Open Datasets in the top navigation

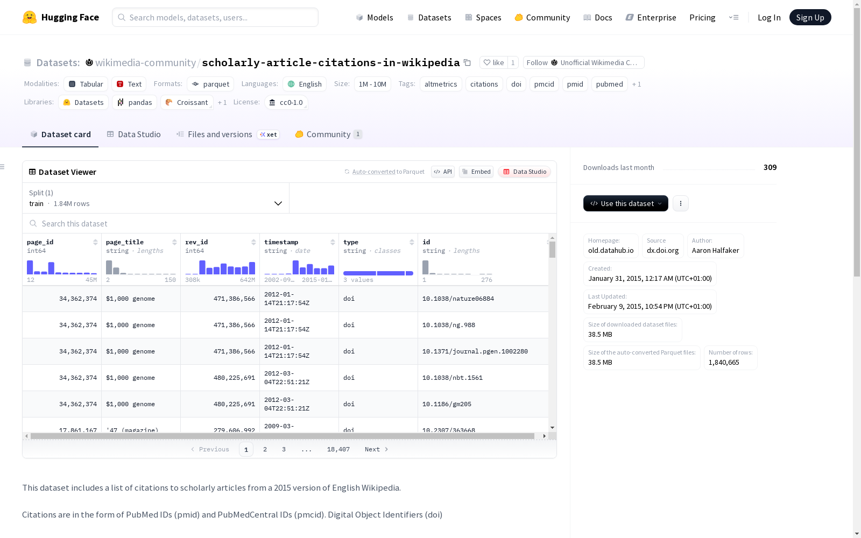point(429,17)
